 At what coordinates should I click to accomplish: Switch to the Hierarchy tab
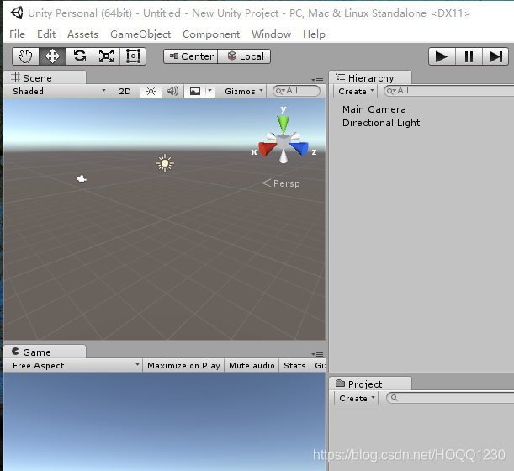pos(370,77)
